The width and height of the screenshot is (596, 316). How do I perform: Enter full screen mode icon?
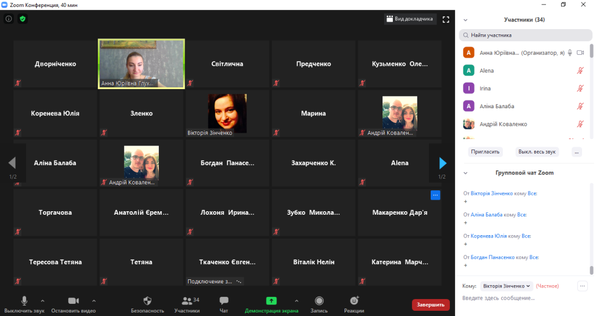(446, 19)
